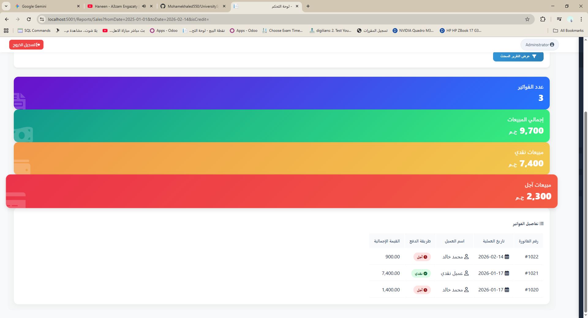Click the money bill icon on green card
The height and width of the screenshot is (318, 588).
[23, 135]
